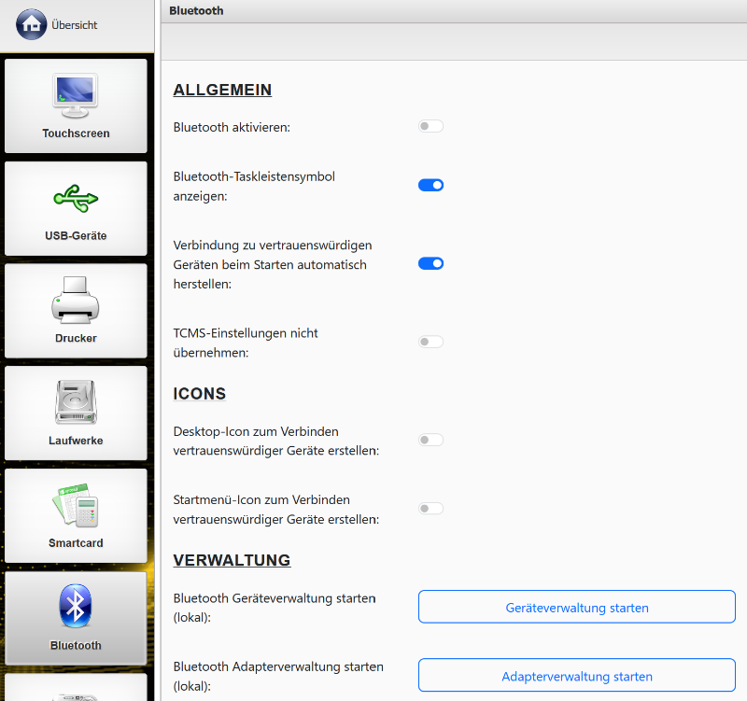Select the Bluetooth label in sidebar
747x701 pixels.
[x=76, y=645]
